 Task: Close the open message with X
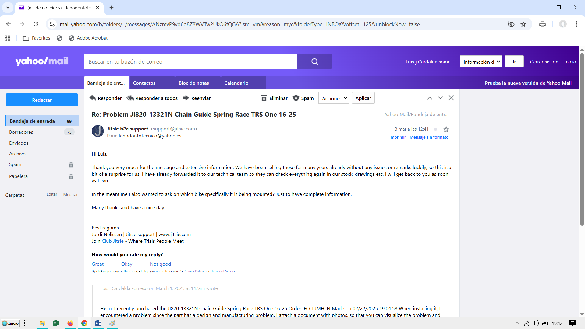[x=451, y=97]
